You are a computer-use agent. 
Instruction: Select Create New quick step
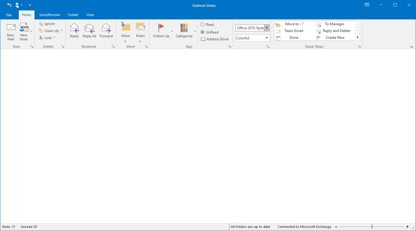pos(335,38)
